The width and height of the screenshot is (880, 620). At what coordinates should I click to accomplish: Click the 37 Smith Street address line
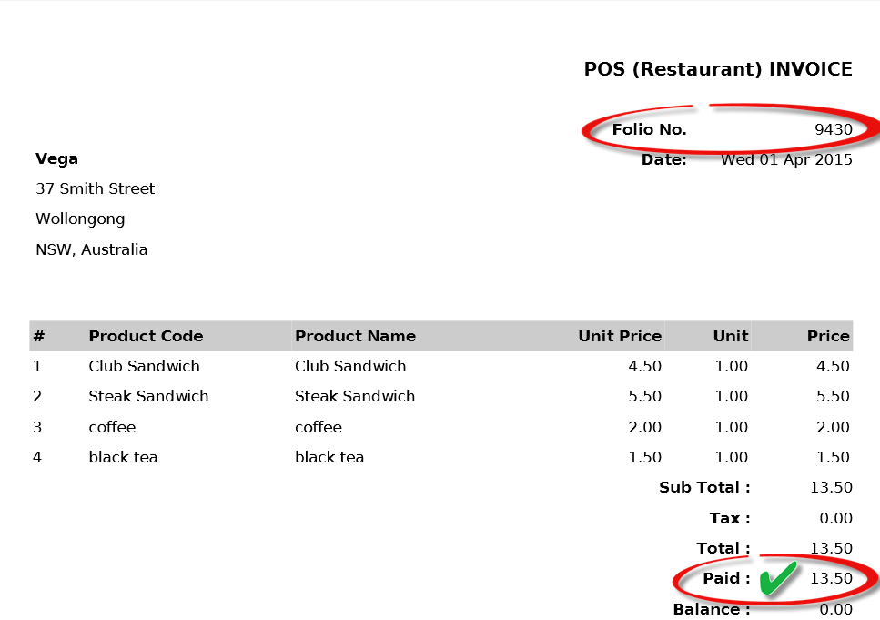pos(95,188)
